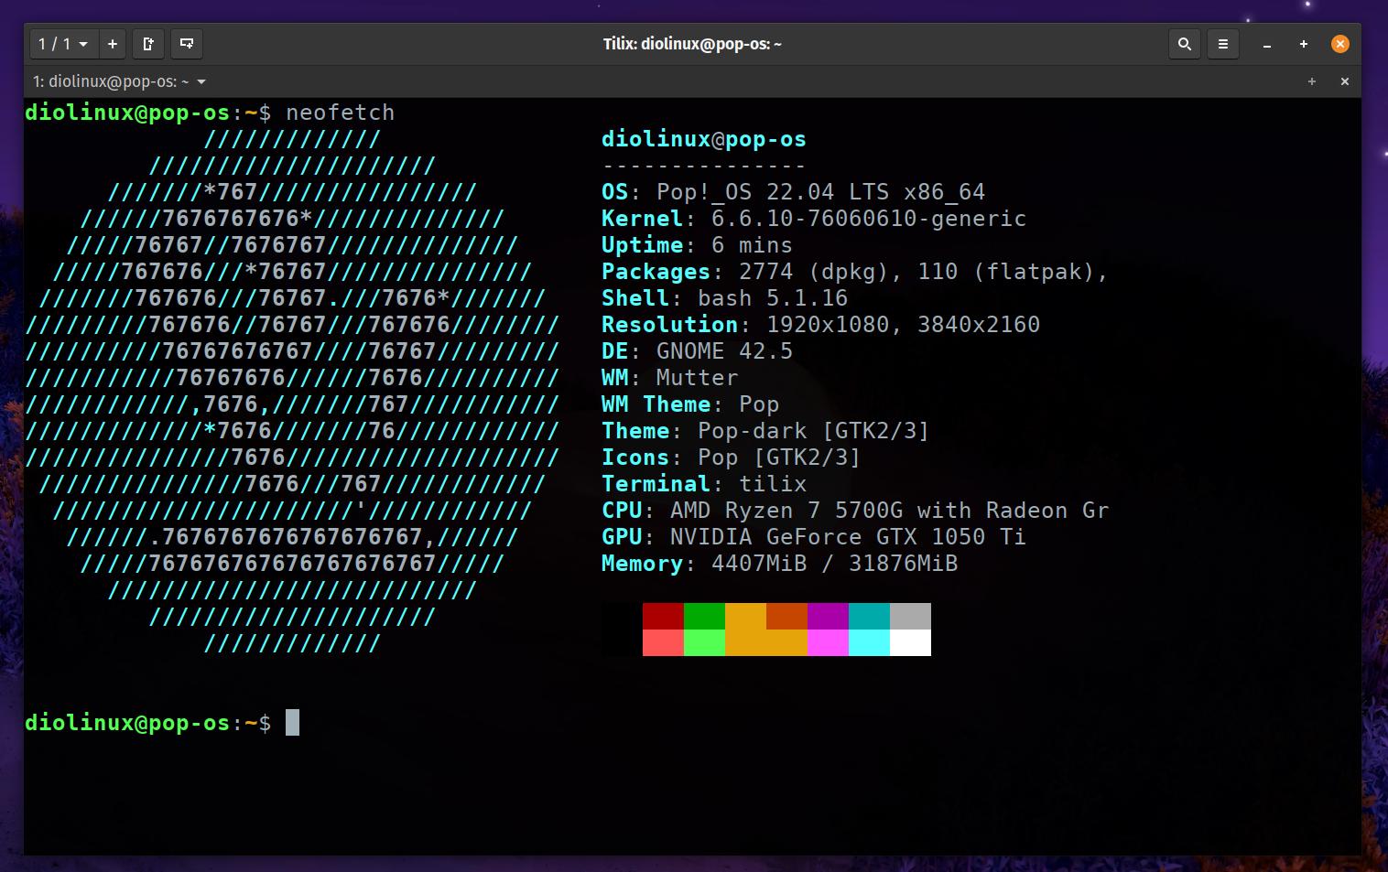Open Tilix hamburger menu
This screenshot has height=872, width=1388.
pyautogui.click(x=1222, y=44)
